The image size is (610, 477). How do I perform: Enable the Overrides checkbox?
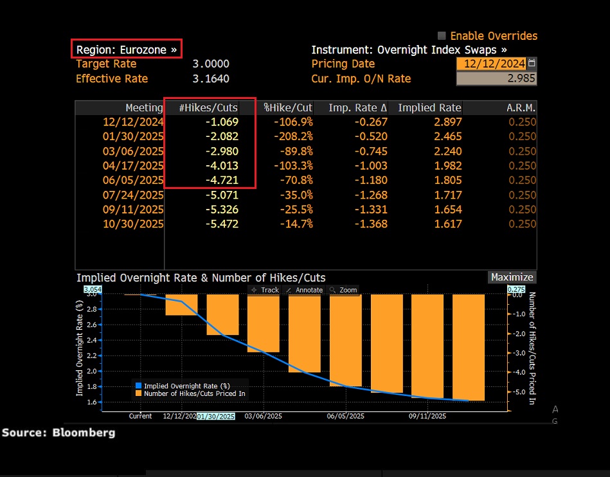[442, 36]
